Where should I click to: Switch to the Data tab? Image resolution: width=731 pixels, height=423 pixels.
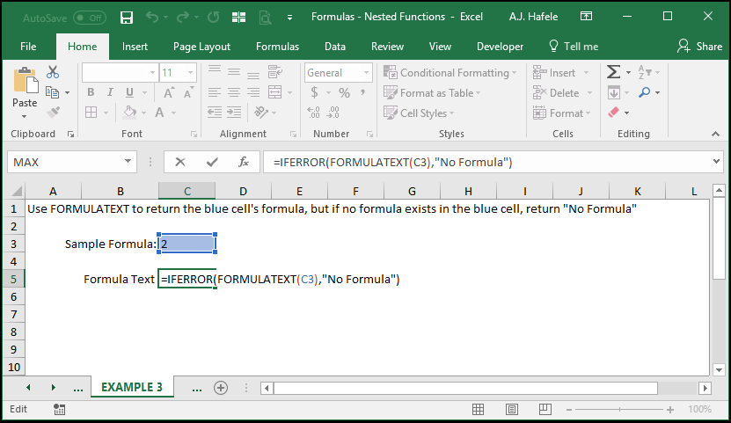coord(335,47)
